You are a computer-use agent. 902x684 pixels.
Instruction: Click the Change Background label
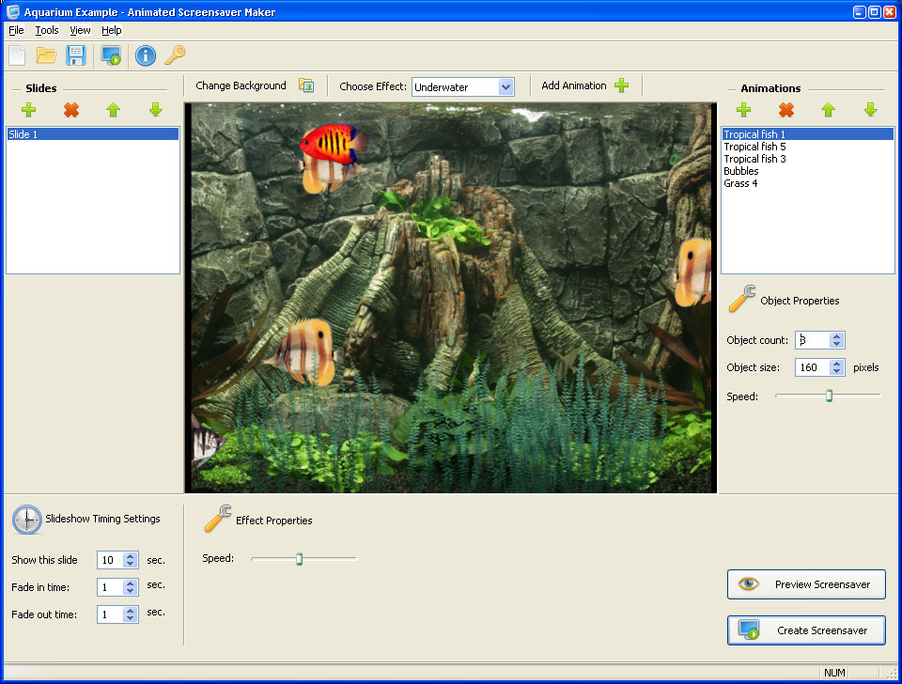click(x=241, y=85)
